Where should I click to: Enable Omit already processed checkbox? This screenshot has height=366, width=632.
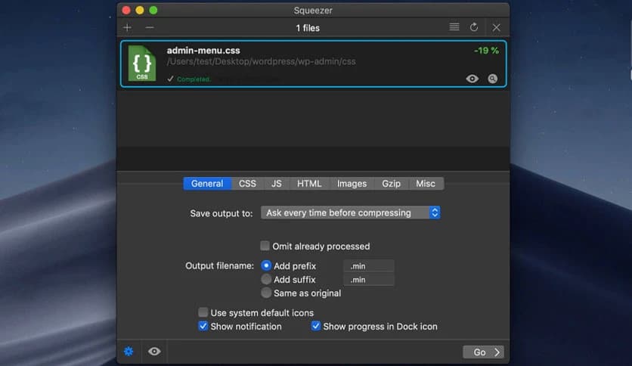[x=265, y=246]
